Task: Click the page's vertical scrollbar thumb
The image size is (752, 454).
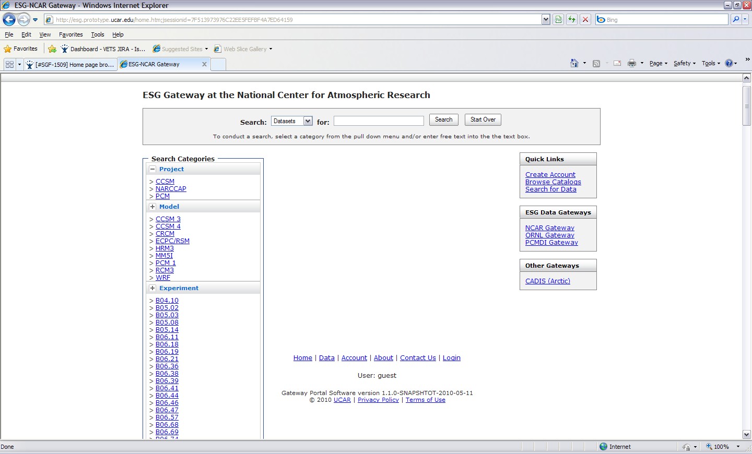Action: [746, 105]
